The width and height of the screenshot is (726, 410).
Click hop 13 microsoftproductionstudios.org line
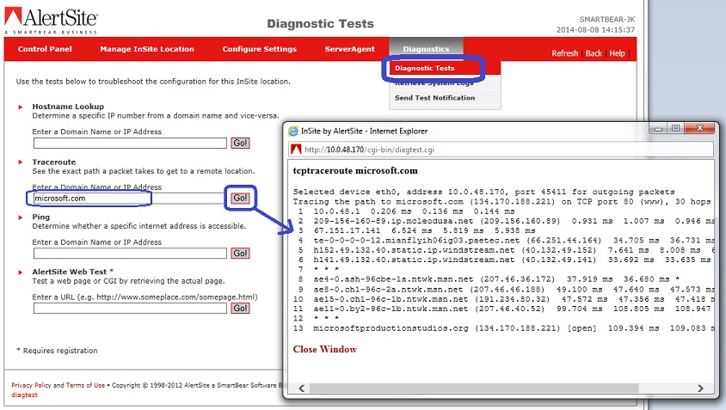tap(504, 328)
